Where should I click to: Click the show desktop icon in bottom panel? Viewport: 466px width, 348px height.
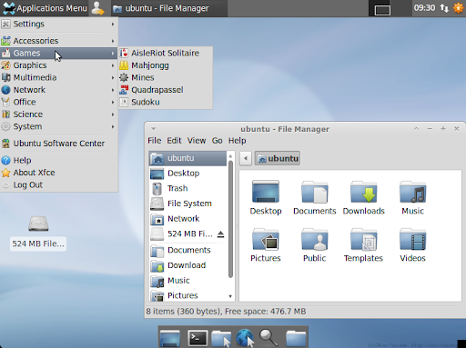click(170, 338)
